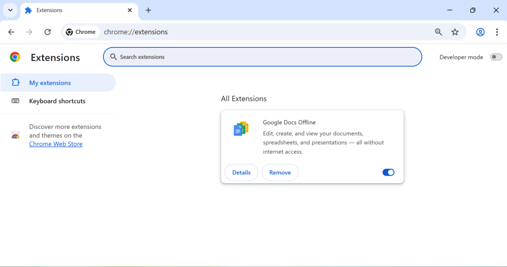Viewport: 507px width, 267px height.
Task: Click the 'Developer mode' label
Action: pos(461,57)
